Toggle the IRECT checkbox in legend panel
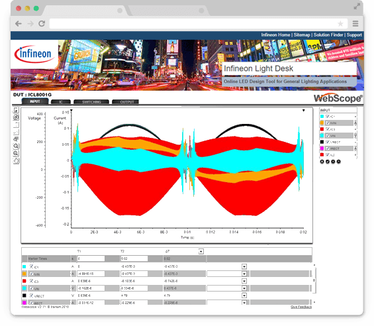374x326 pixels. pyautogui.click(x=328, y=148)
